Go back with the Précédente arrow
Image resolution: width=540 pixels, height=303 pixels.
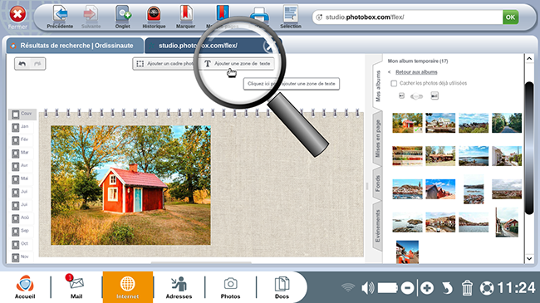pos(60,17)
